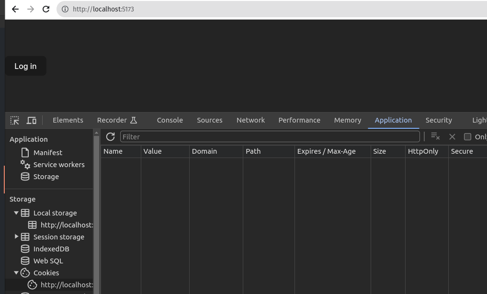Switch to the Elements tab
The height and width of the screenshot is (294, 487).
click(68, 120)
